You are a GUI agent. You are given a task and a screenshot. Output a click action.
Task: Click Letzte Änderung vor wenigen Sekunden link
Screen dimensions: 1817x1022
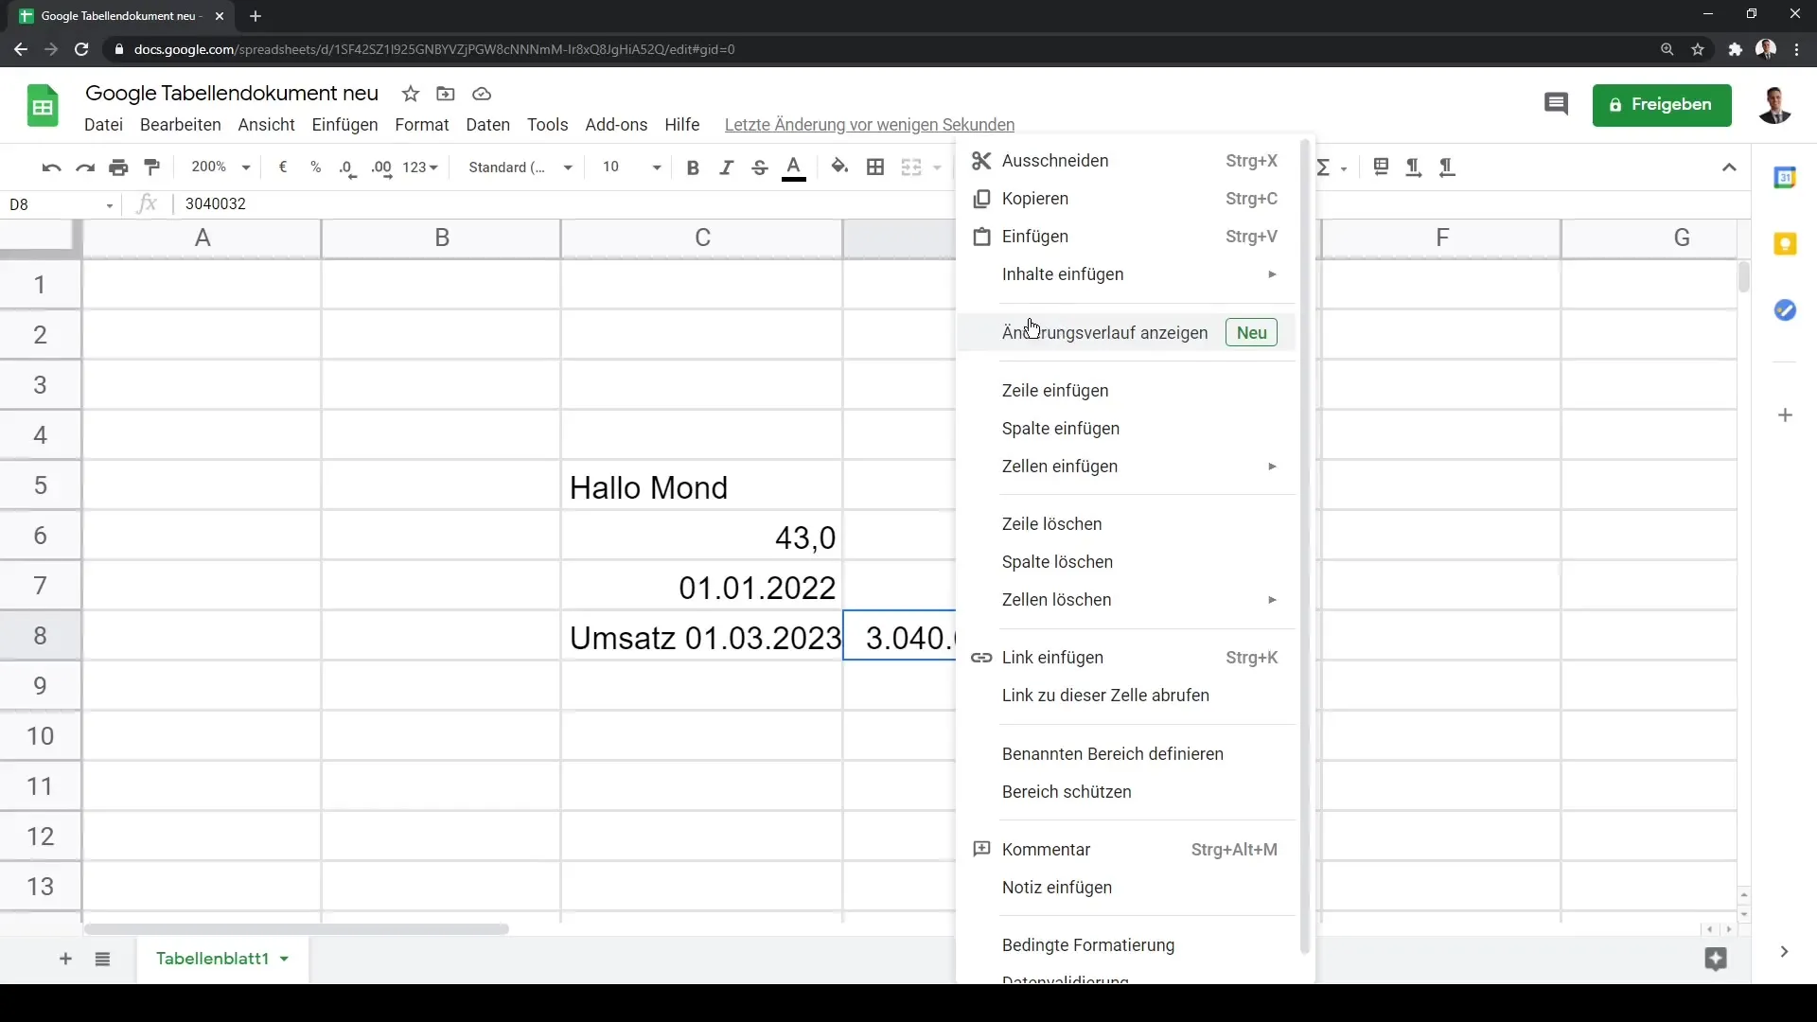[x=869, y=125]
